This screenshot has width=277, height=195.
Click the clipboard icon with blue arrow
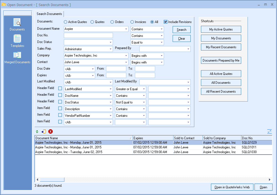click(x=44, y=131)
